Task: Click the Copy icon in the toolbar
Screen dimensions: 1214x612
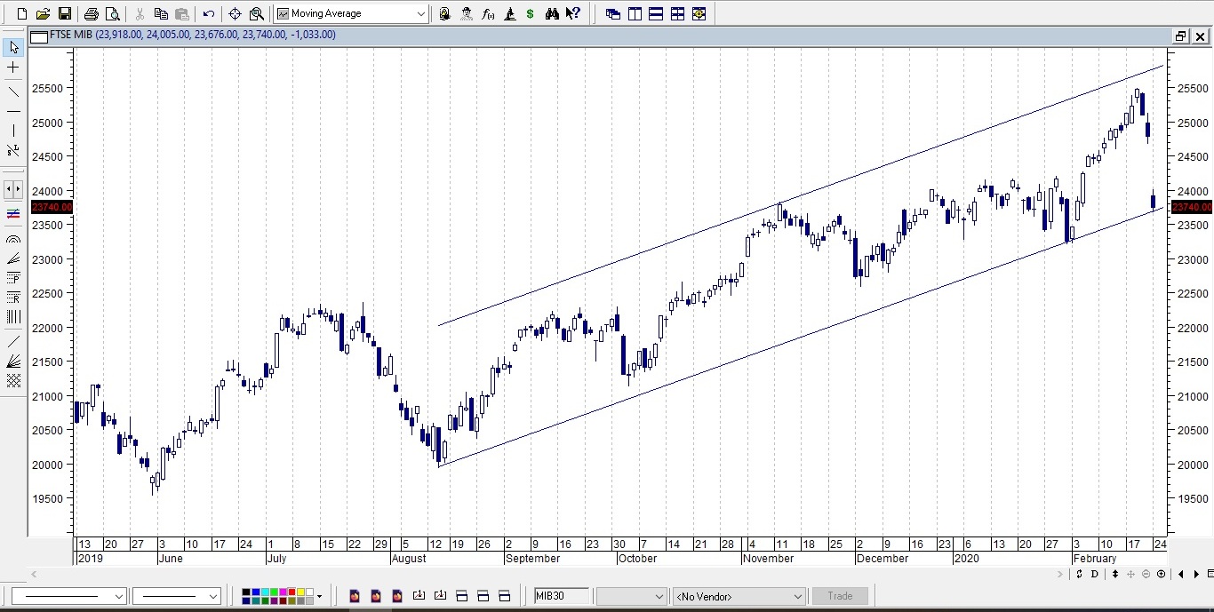Action: pos(161,13)
